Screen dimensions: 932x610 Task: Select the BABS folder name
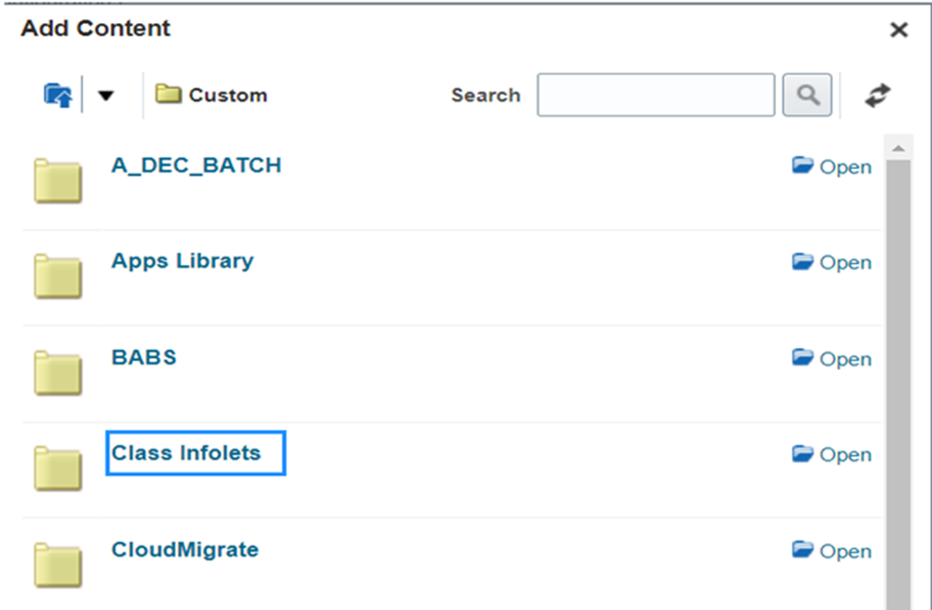click(143, 358)
